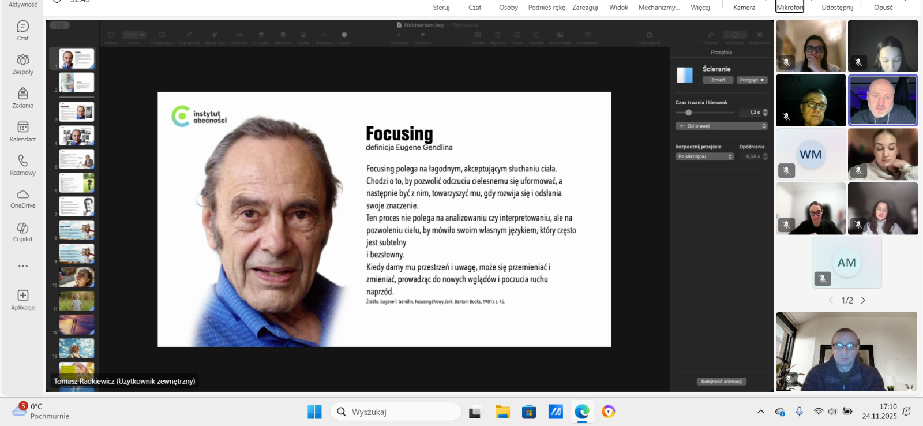Open the Kalendarz view
This screenshot has width=923, height=426.
22,131
